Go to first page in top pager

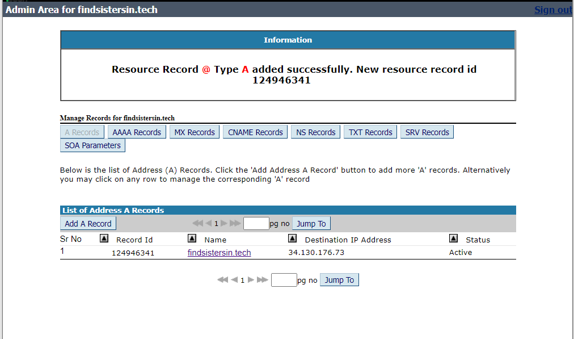(x=198, y=223)
